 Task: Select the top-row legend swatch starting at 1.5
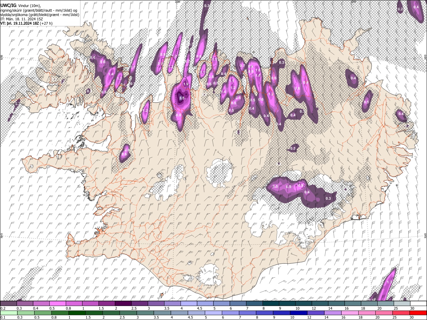[x=107, y=303]
